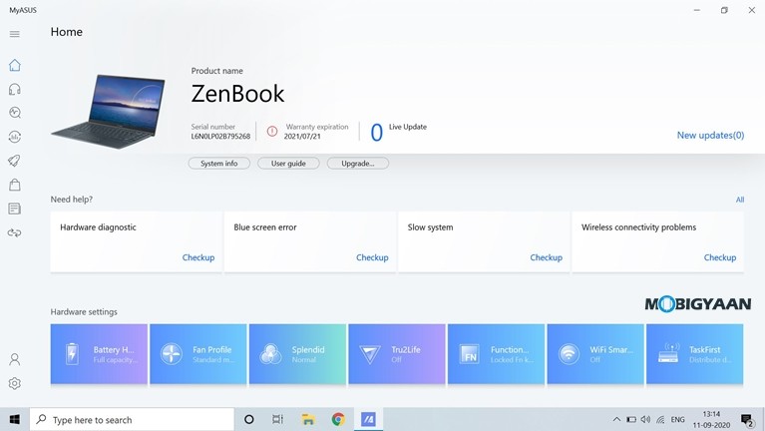
Task: Open the User guide button
Action: [x=288, y=164]
